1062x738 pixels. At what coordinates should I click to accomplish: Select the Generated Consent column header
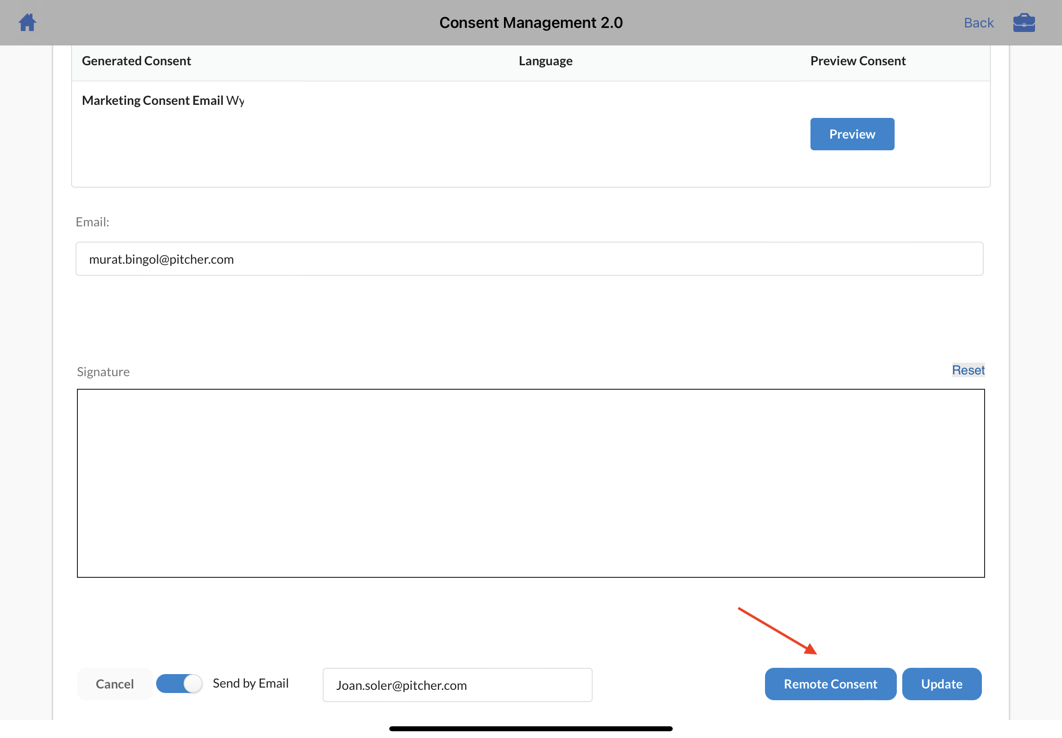(x=136, y=61)
